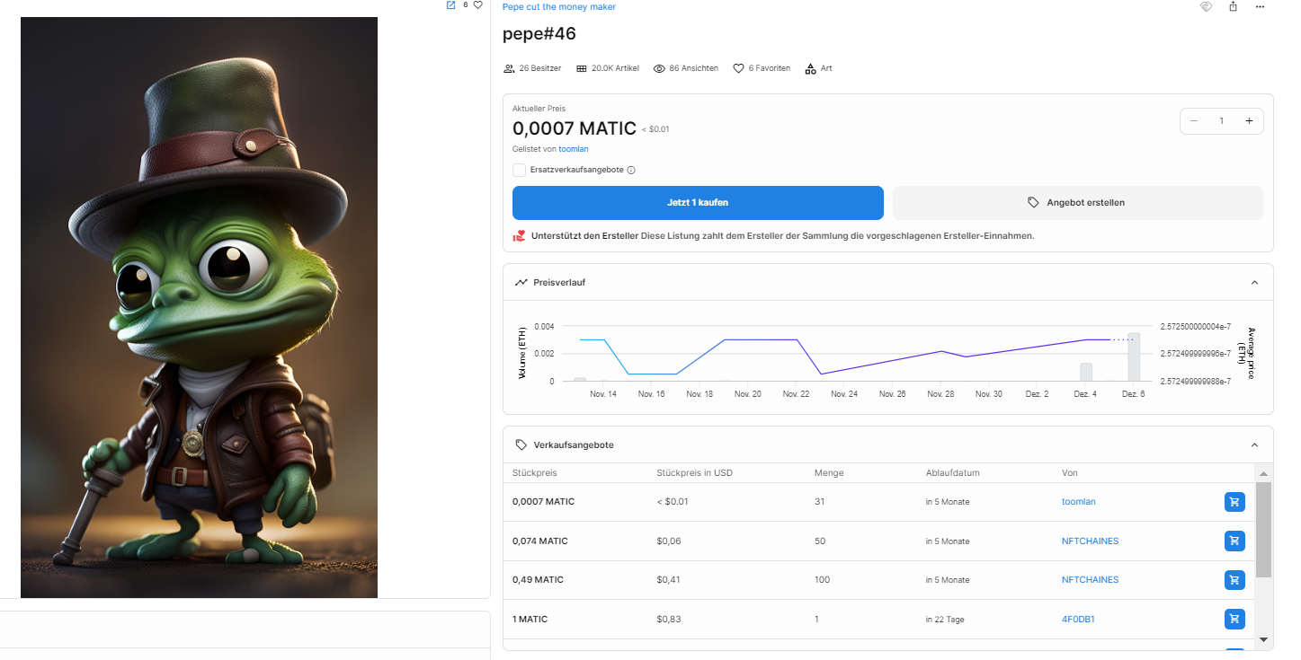Click Jetzt 1 kaufen button

point(698,203)
